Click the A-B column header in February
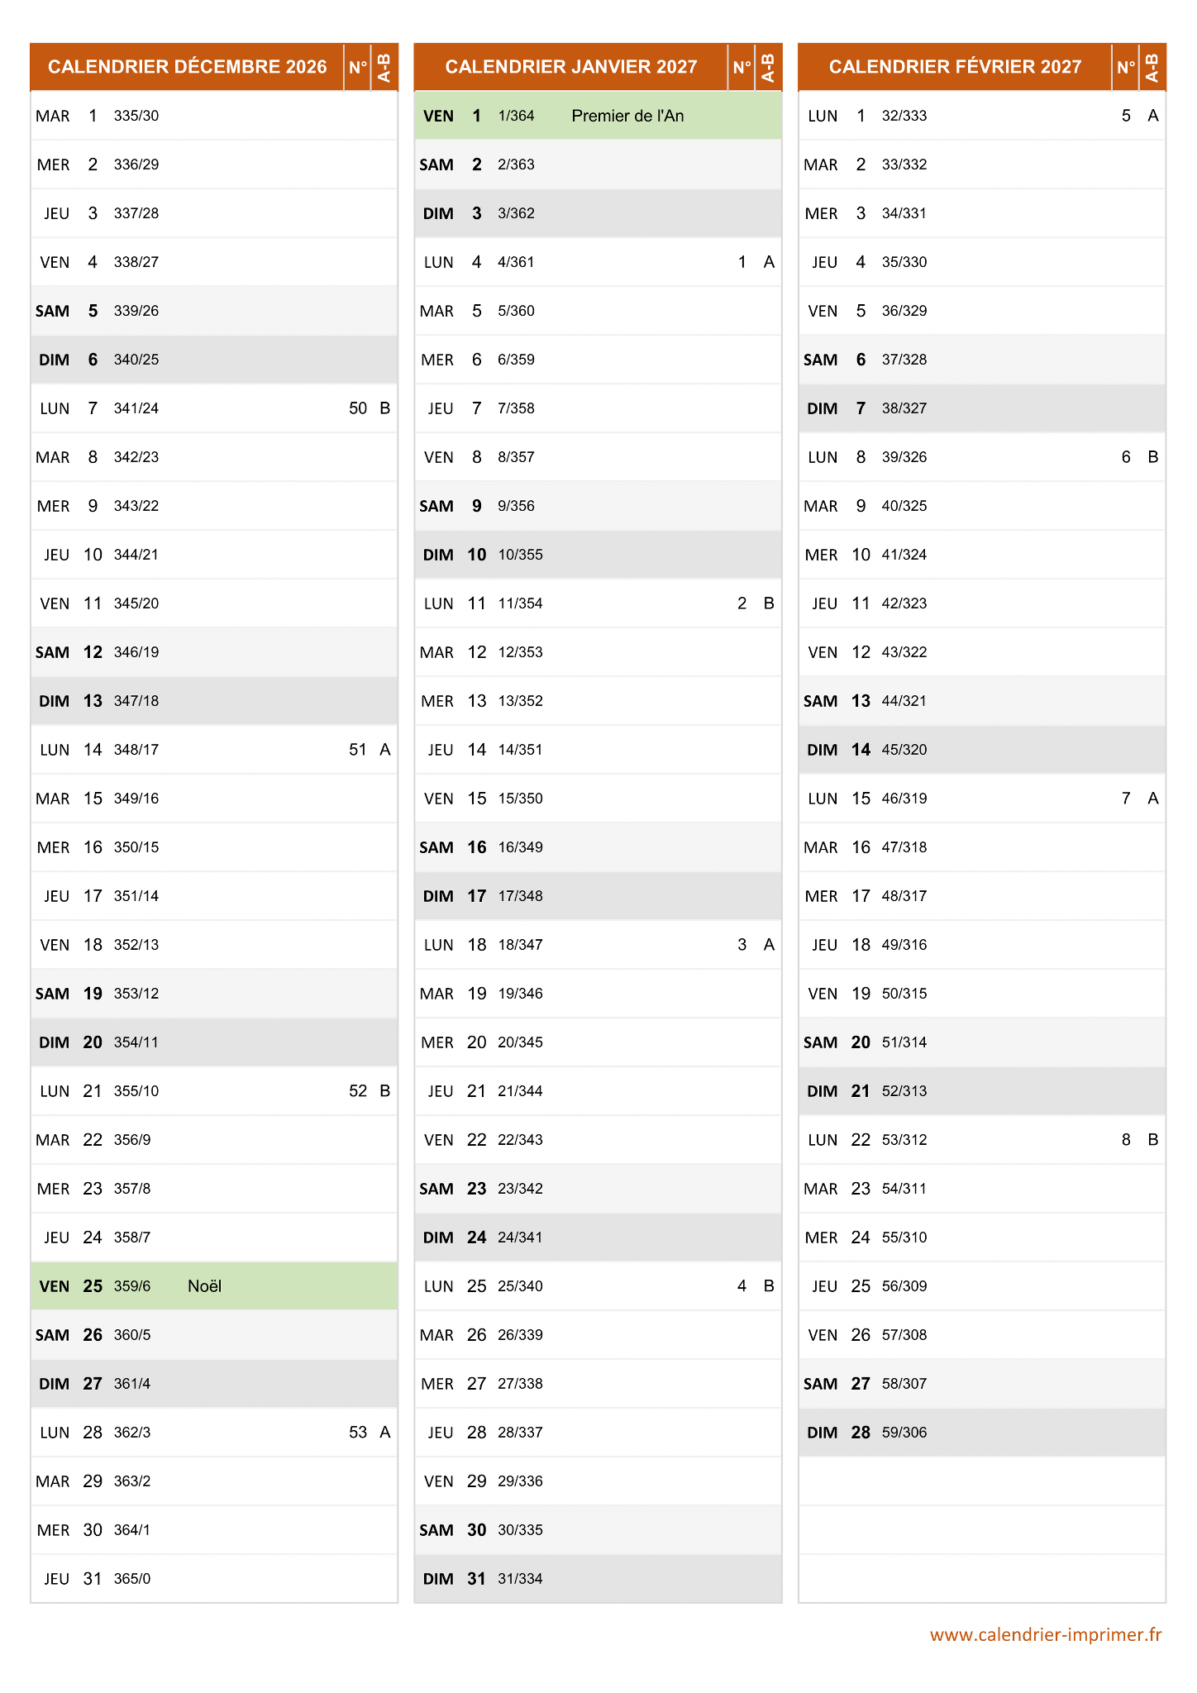 tap(1152, 67)
